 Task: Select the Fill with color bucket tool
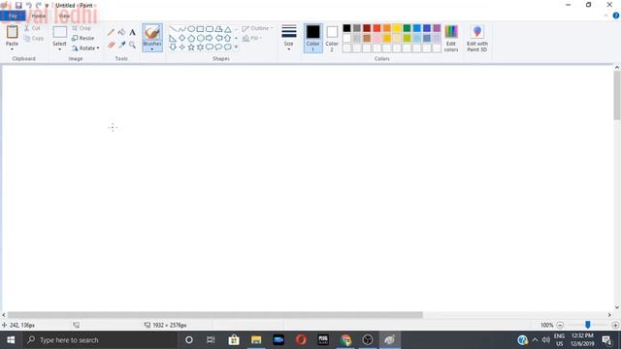(121, 32)
